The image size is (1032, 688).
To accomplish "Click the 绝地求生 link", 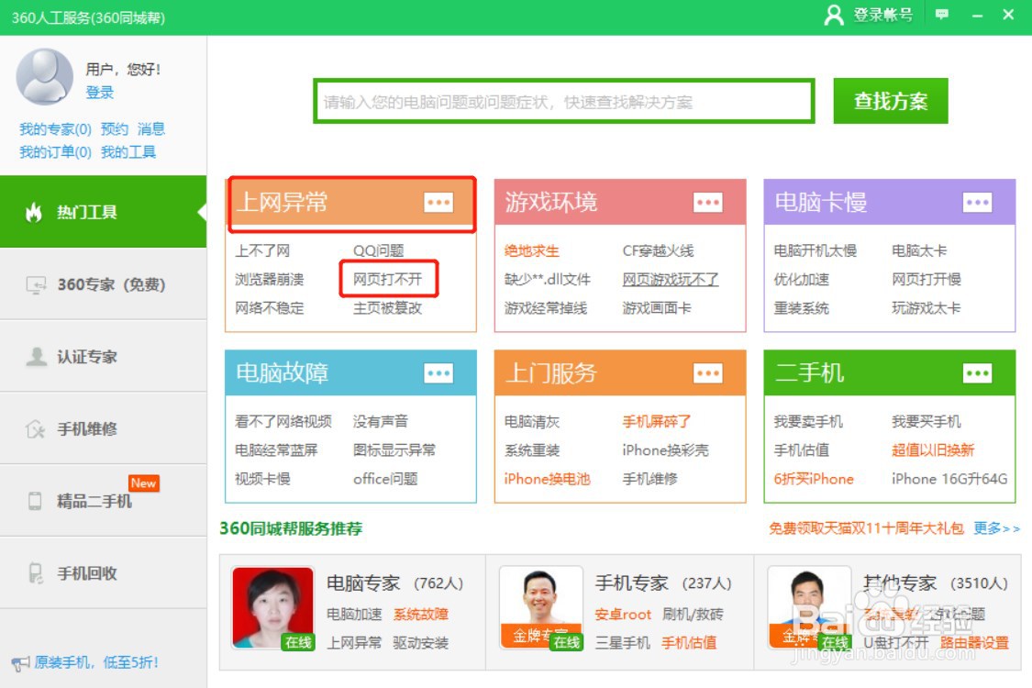I will [x=532, y=250].
